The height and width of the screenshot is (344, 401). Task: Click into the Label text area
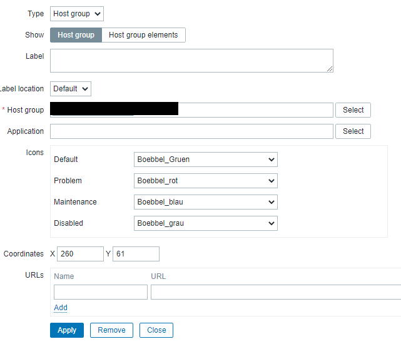(191, 61)
